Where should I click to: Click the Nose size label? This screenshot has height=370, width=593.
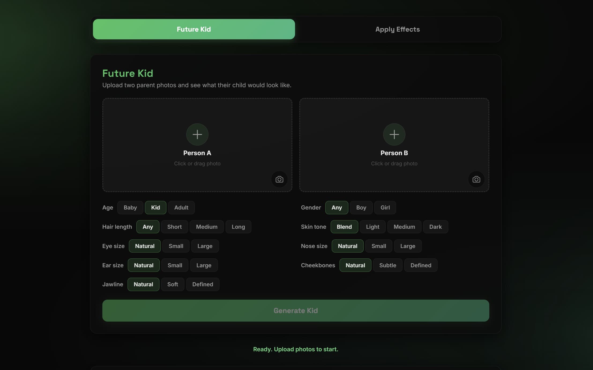pos(314,246)
